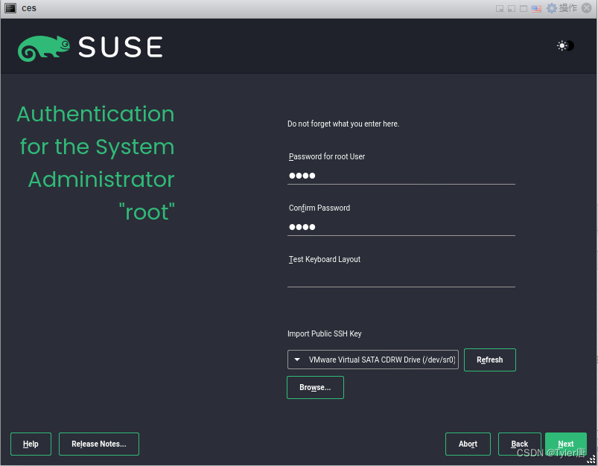Click the Password for root User field
This screenshot has height=466, width=598.
coord(401,176)
